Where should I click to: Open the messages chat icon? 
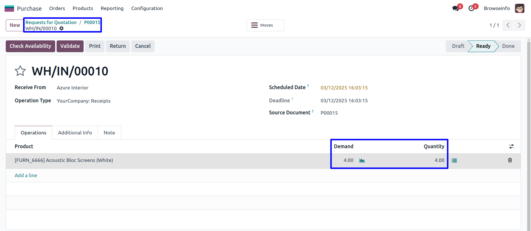point(455,8)
